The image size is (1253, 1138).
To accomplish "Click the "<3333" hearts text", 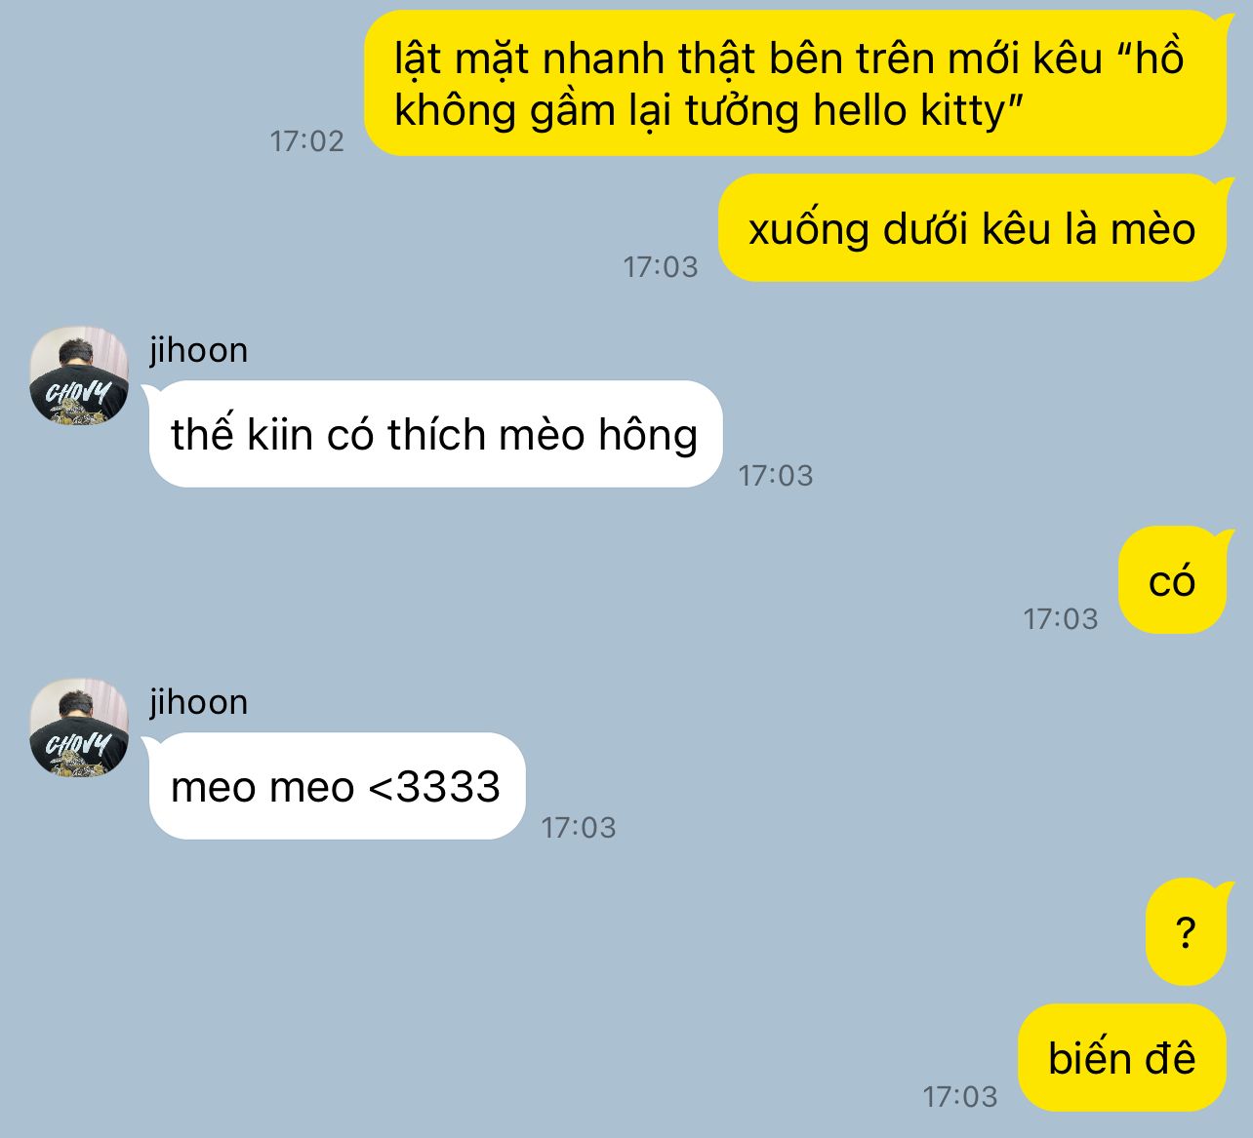I will [x=434, y=787].
